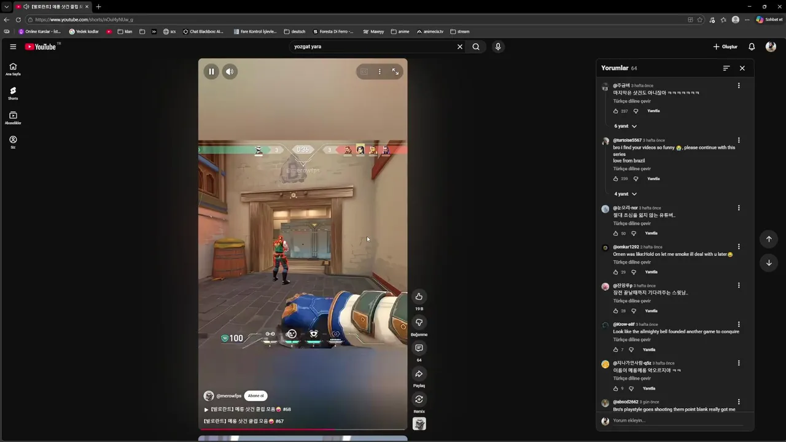
Task: Reply (Yanıtla) to the @omkar1292 comment
Action: (651, 272)
